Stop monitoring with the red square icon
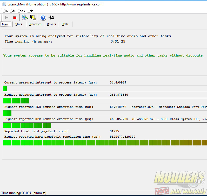The width and height of the screenshot is (207, 196). coord(15,17)
